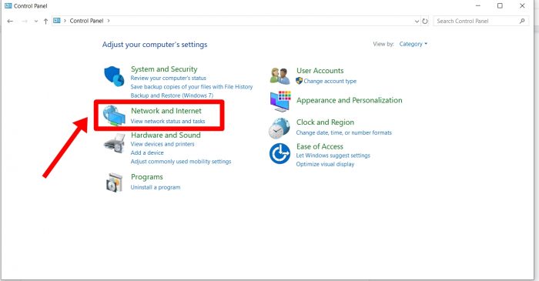Click the Hardware and Sound printer icon
Viewport: 539px width, 281px height.
(115, 143)
